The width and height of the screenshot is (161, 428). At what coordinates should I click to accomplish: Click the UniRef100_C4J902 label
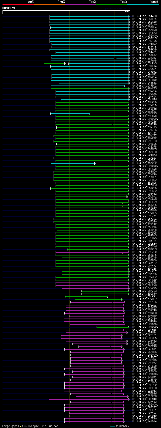click(144, 85)
